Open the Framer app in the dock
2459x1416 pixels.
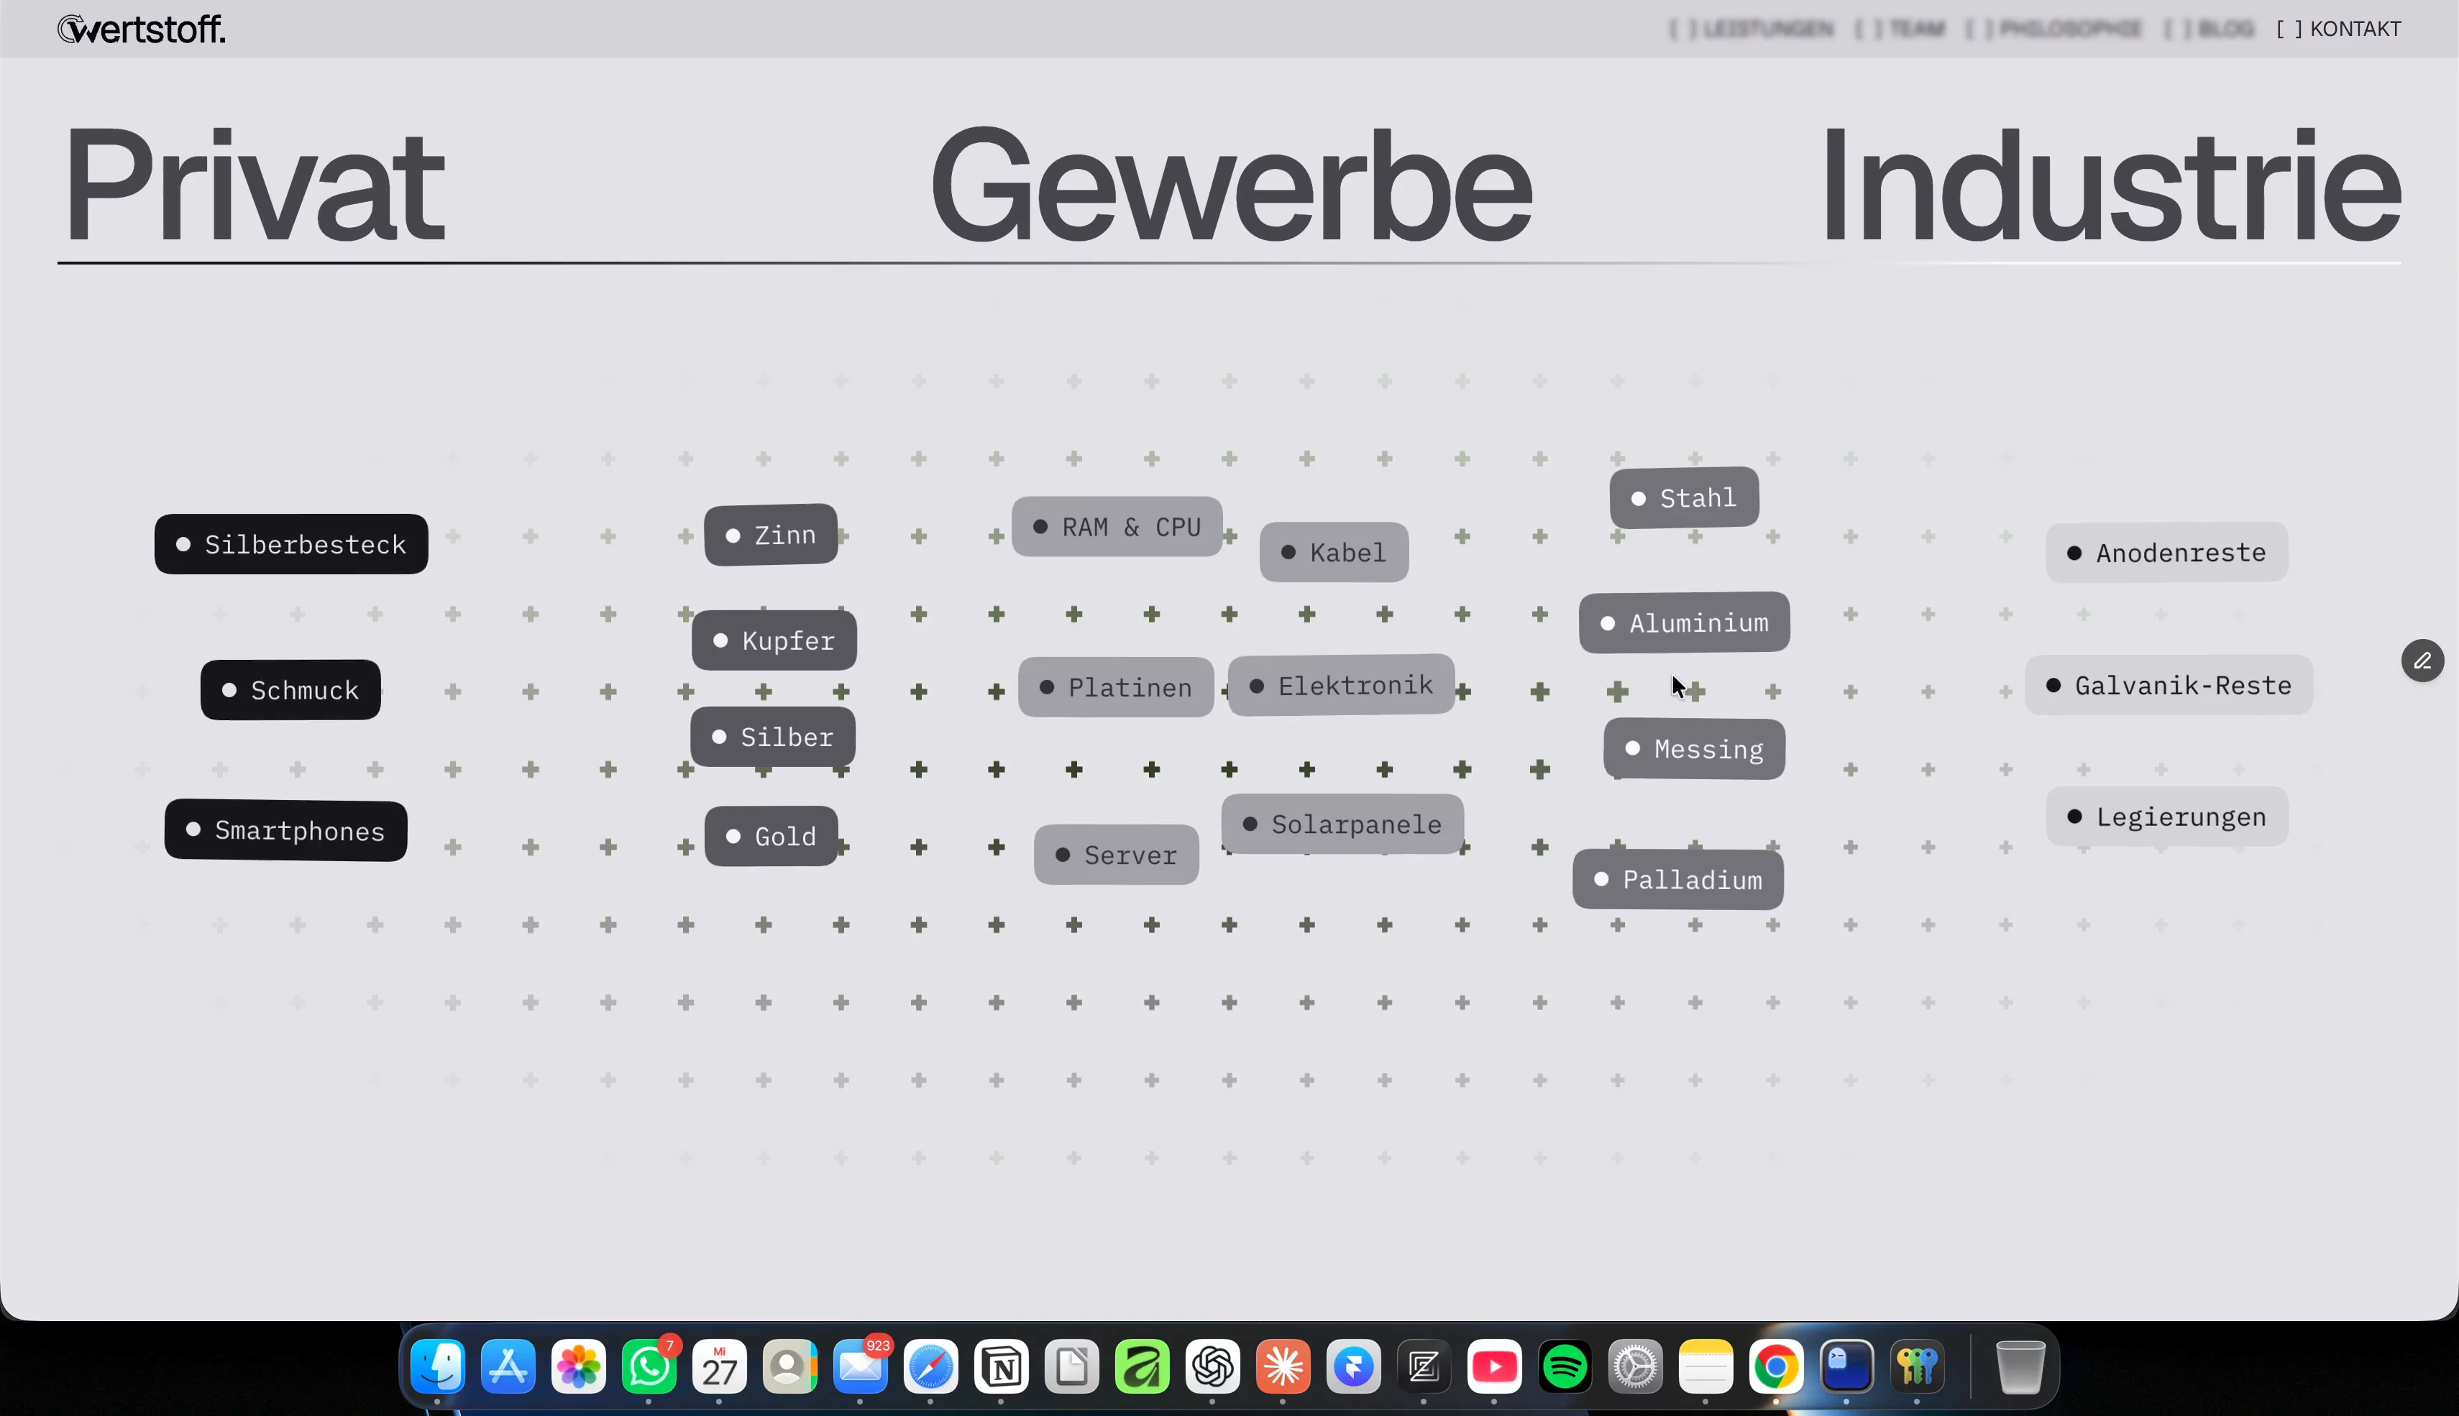pos(1353,1366)
